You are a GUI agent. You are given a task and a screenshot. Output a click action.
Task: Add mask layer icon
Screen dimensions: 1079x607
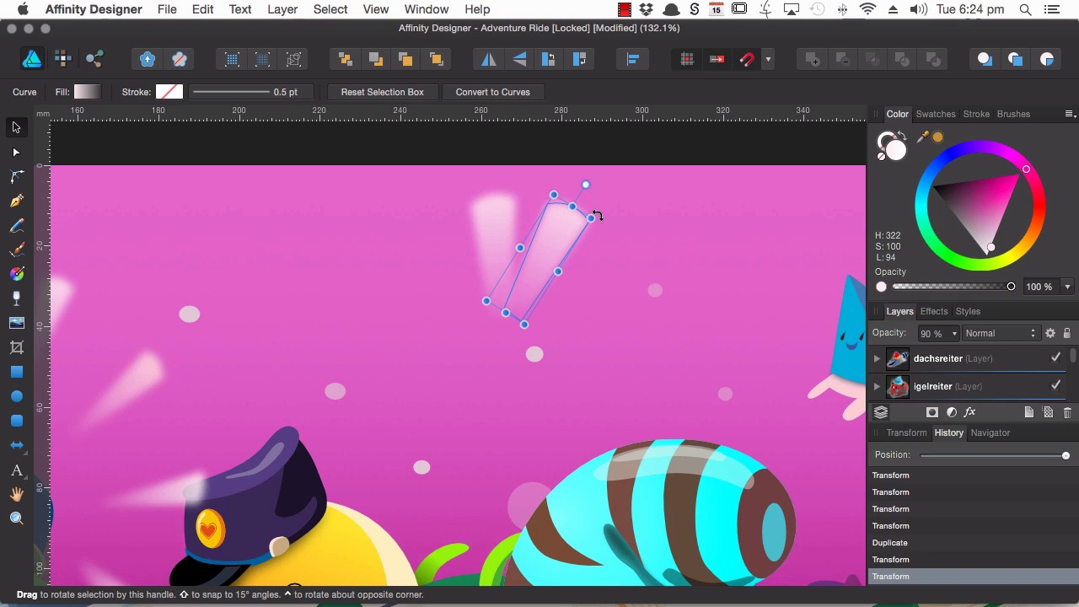tap(931, 412)
